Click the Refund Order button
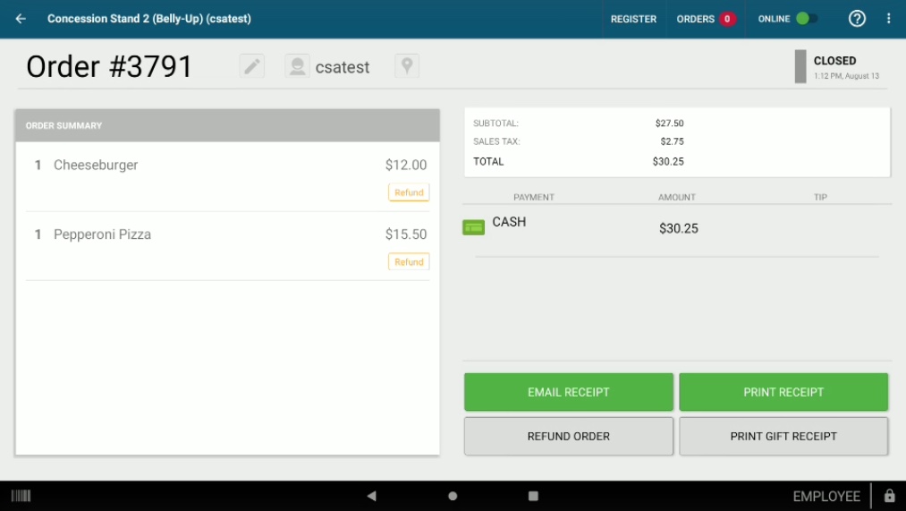The height and width of the screenshot is (511, 906). point(569,437)
